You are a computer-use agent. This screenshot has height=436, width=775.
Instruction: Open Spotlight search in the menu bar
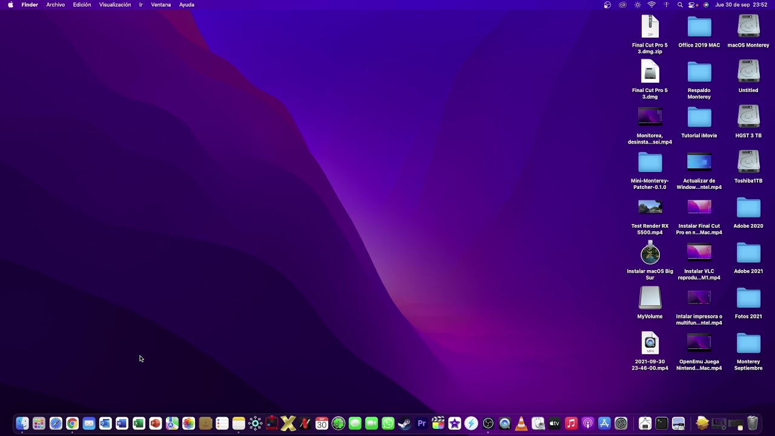(680, 5)
